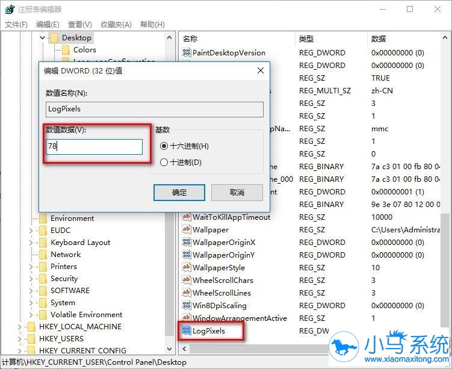Click the Keyboard Layout folder icon
Viewport: 452px width, 369px height.
(43, 243)
